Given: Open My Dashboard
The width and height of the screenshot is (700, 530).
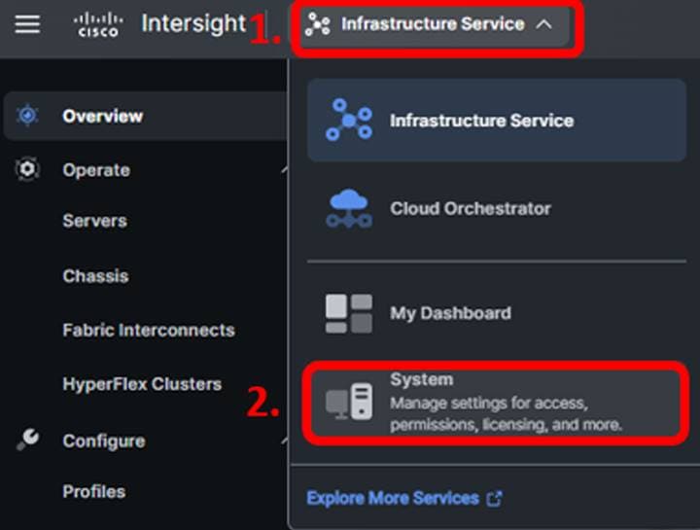Looking at the screenshot, I should click(497, 313).
